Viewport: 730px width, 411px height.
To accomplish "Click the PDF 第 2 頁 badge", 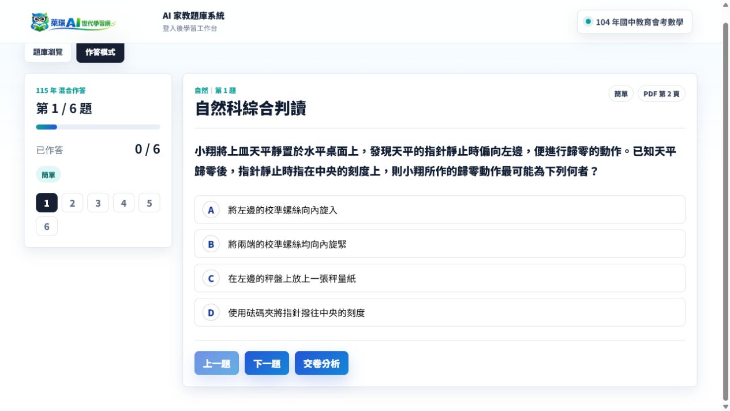I will coord(661,94).
